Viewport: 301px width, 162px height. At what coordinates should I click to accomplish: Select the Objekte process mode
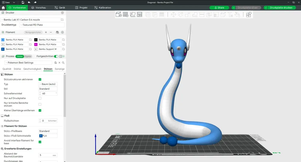(28, 56)
